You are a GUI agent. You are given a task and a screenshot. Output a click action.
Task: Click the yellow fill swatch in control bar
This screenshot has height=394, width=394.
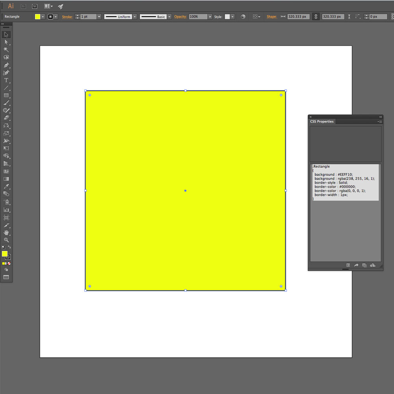pos(38,17)
